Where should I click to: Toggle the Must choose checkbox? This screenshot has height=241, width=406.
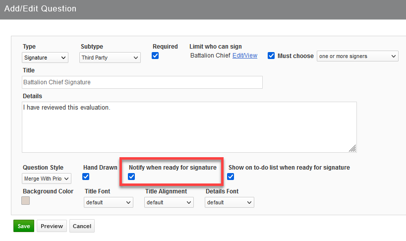pos(271,56)
